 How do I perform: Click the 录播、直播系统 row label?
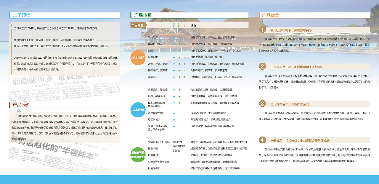click(158, 128)
